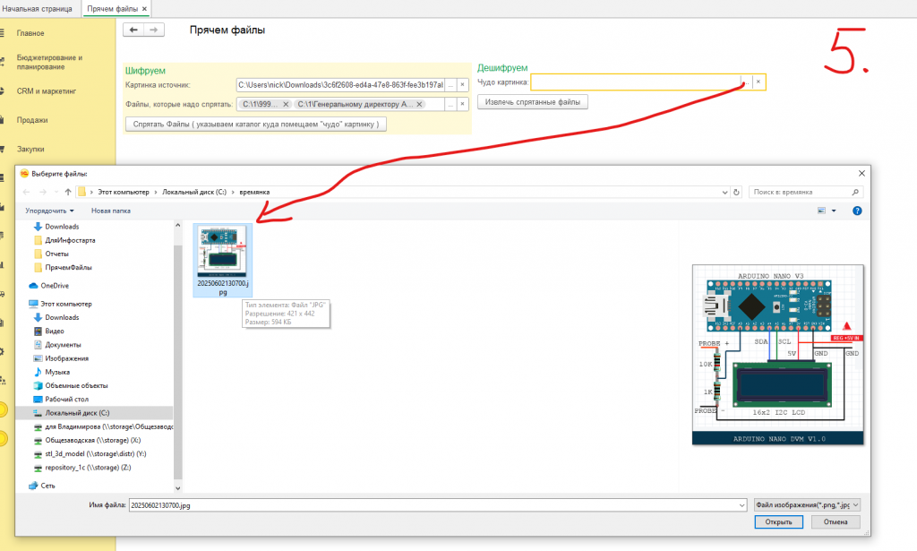Open the Продажи section

[32, 120]
